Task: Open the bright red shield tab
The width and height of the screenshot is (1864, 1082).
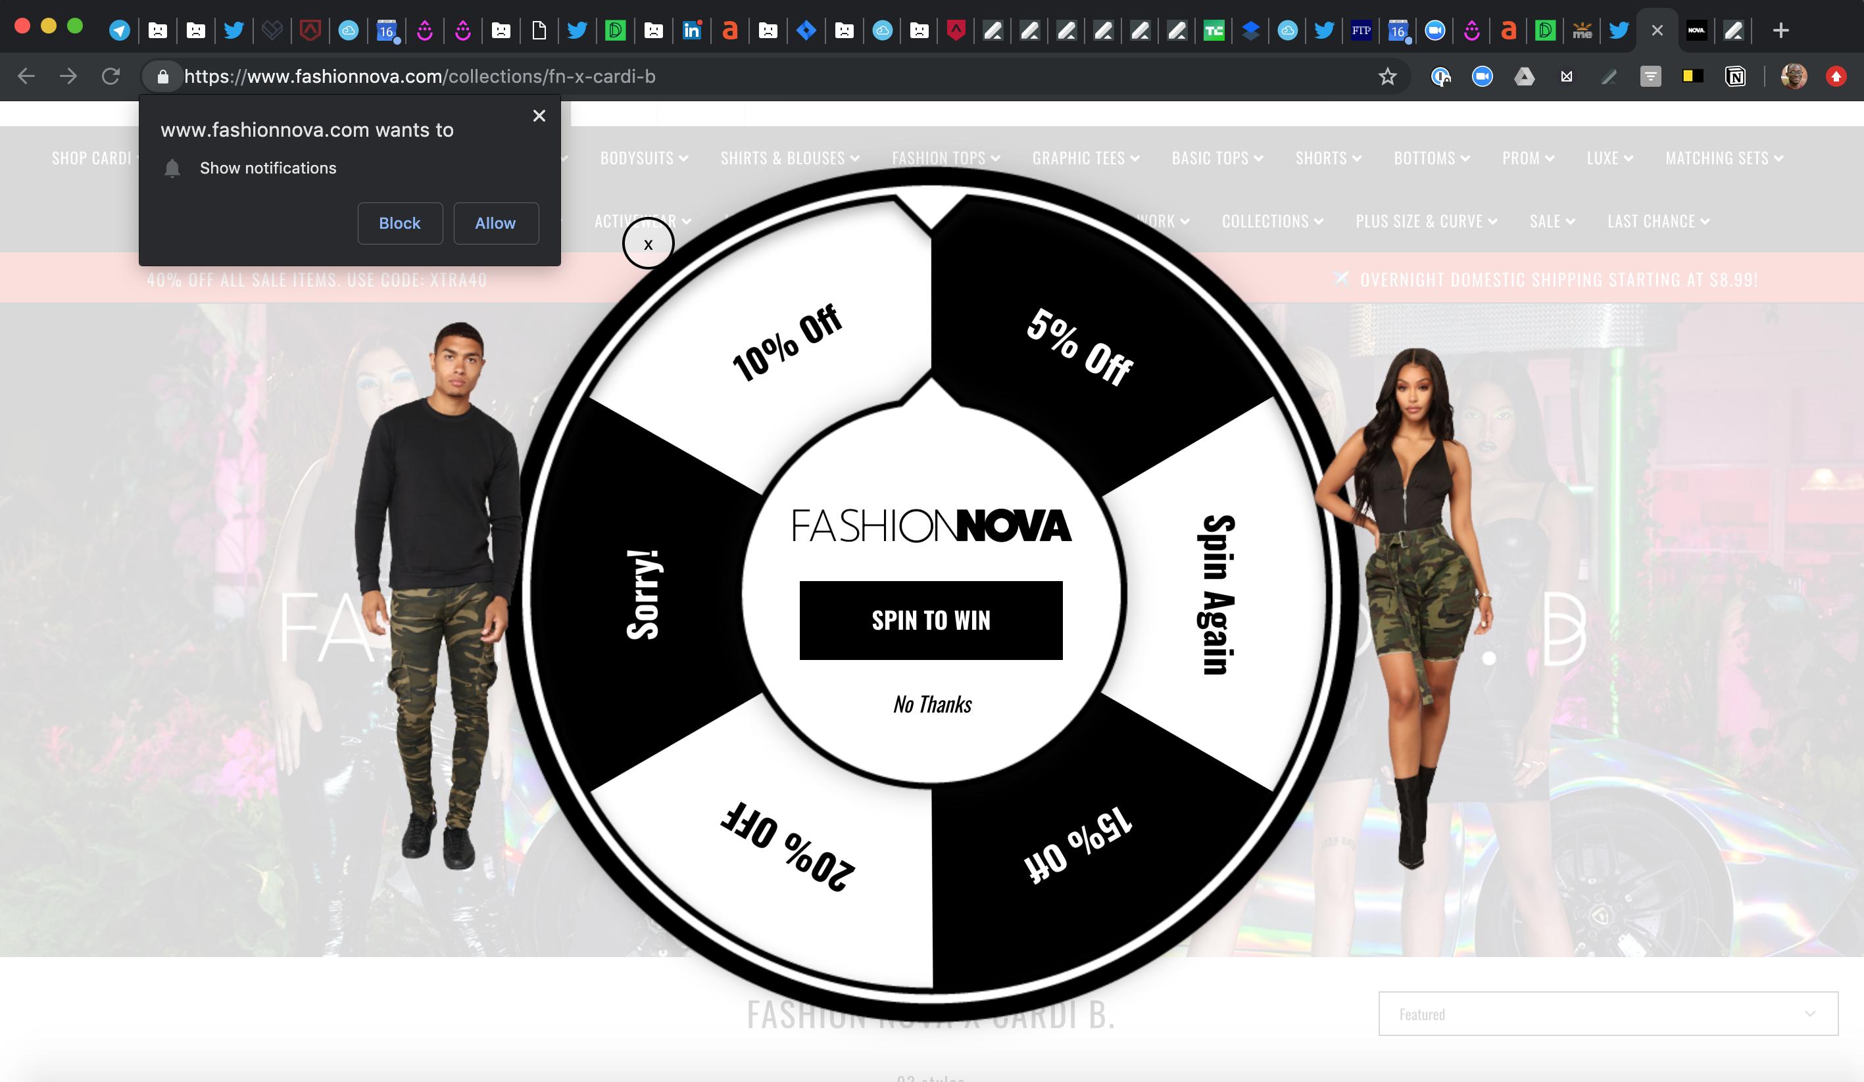Action: pyautogui.click(x=956, y=30)
